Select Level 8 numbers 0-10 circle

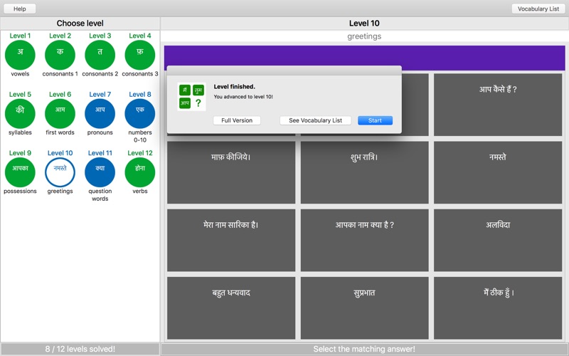point(139,114)
